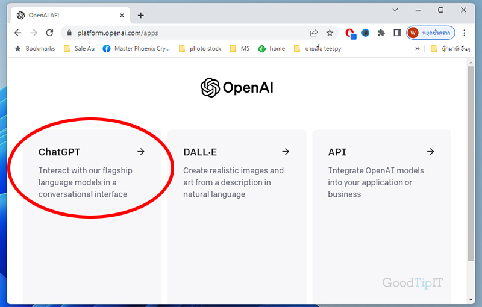Share this page from the address bar

click(x=313, y=33)
